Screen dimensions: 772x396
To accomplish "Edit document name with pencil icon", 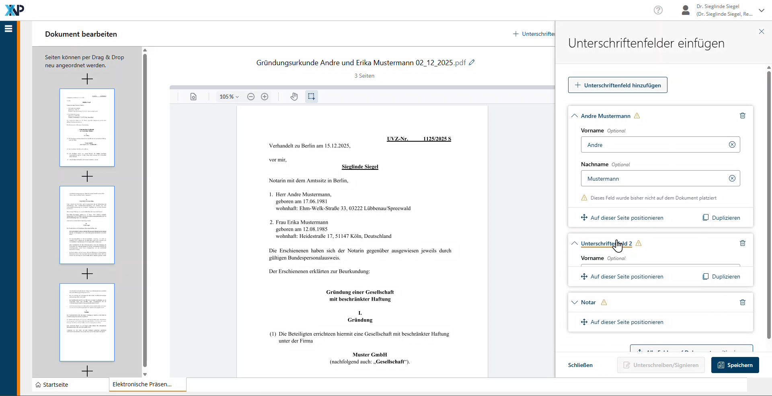I will click(472, 62).
